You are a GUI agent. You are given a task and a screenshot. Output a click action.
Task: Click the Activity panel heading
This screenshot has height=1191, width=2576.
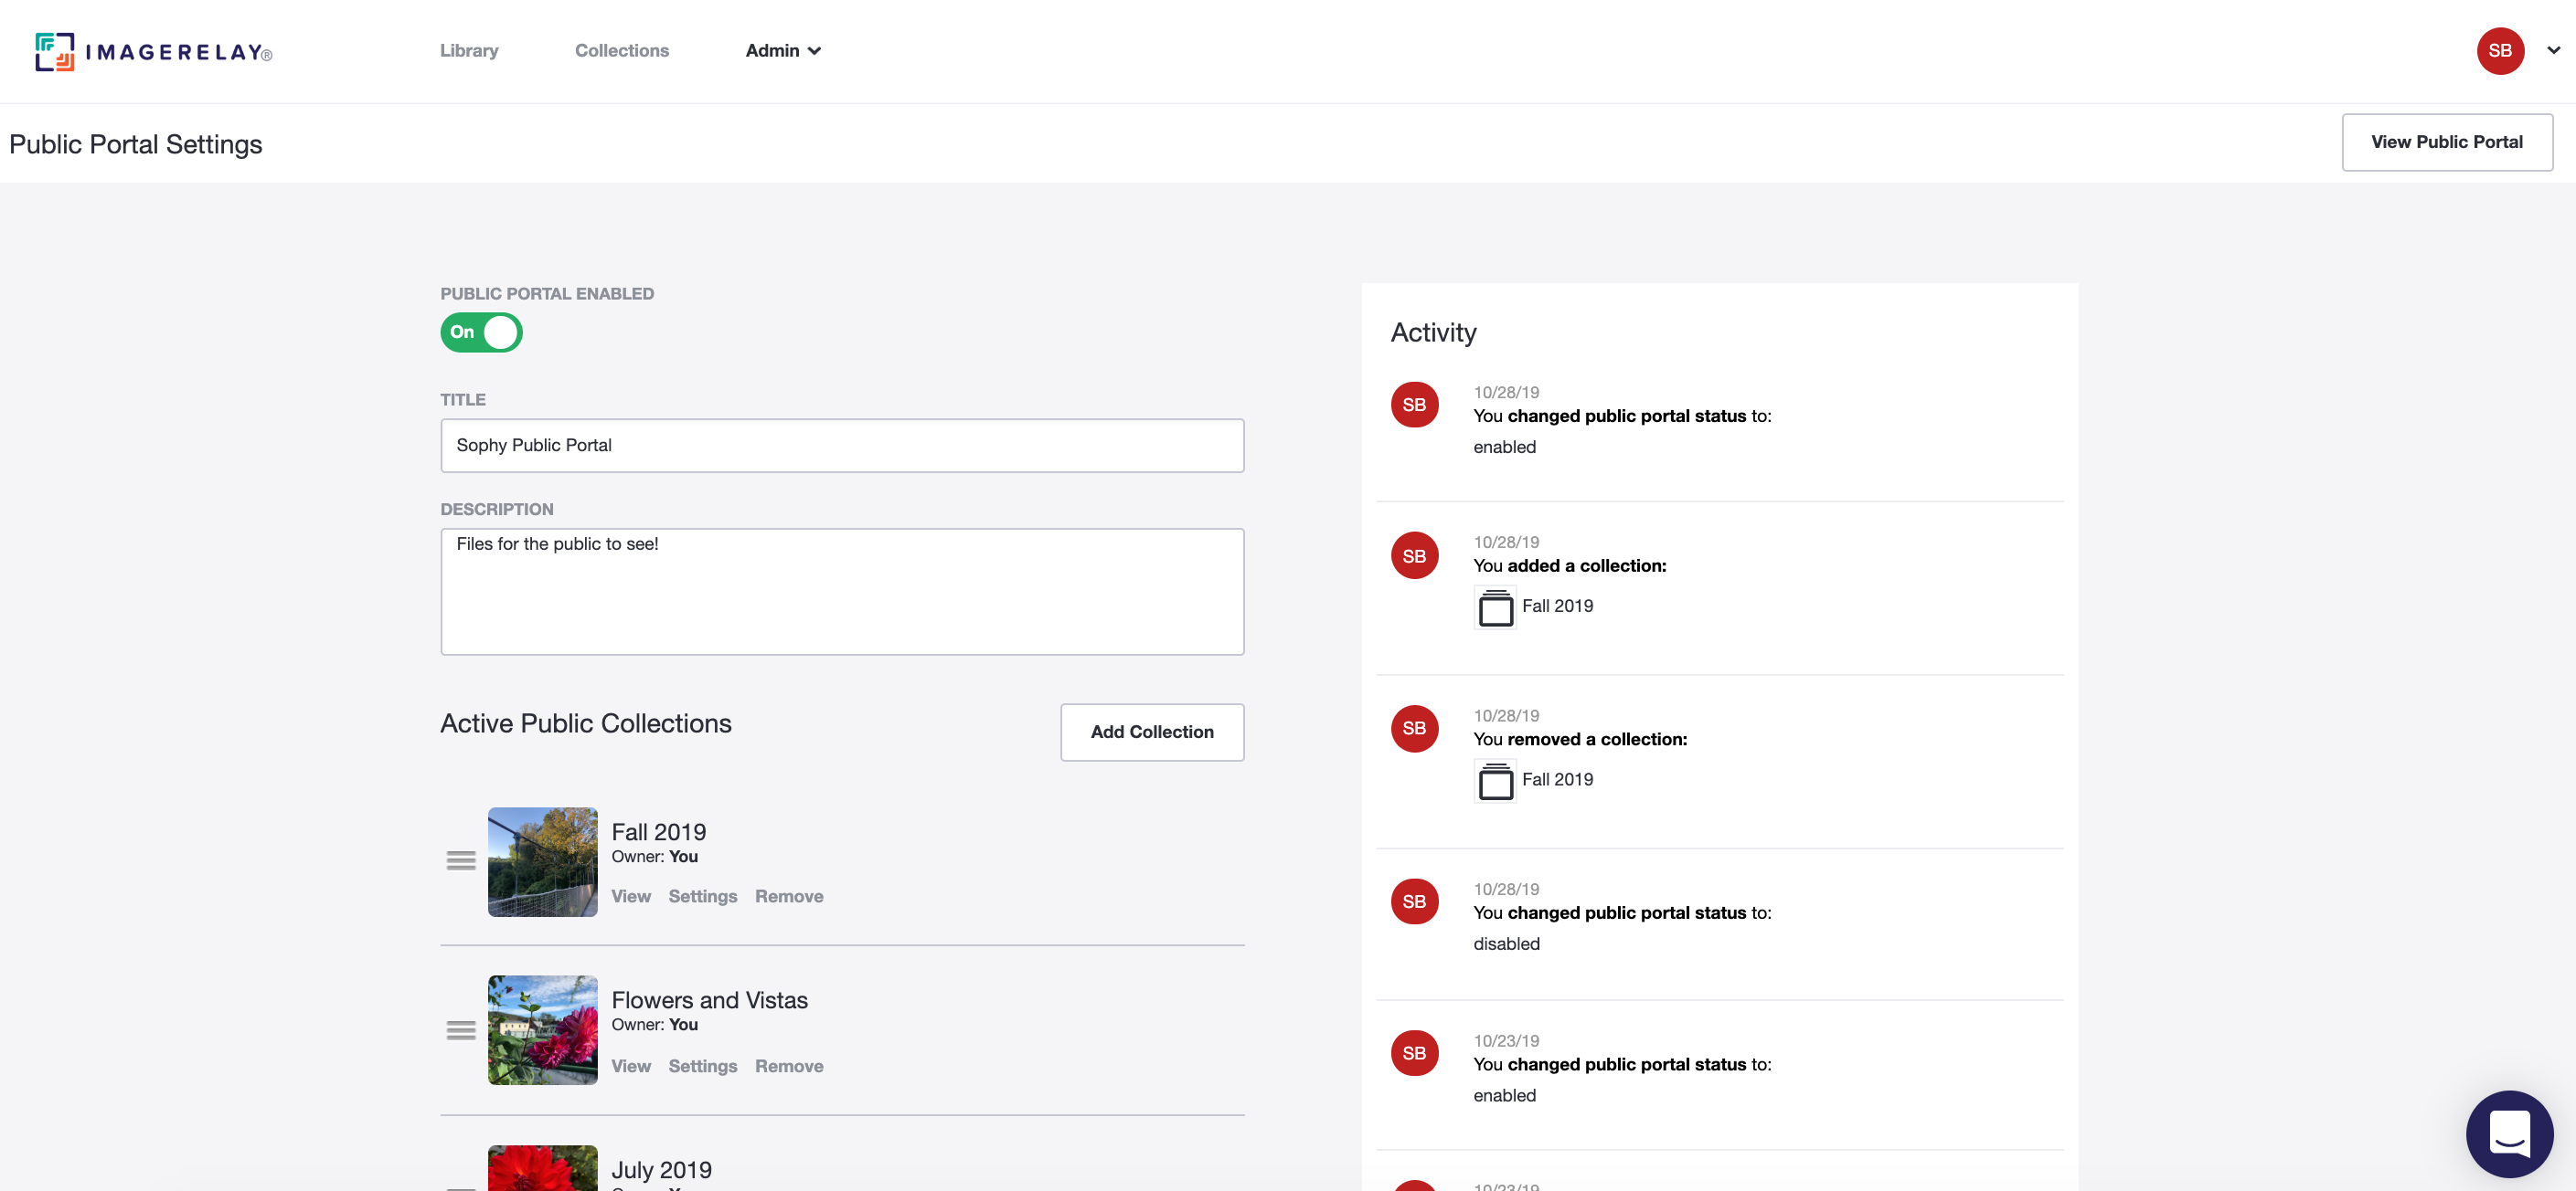[1433, 332]
